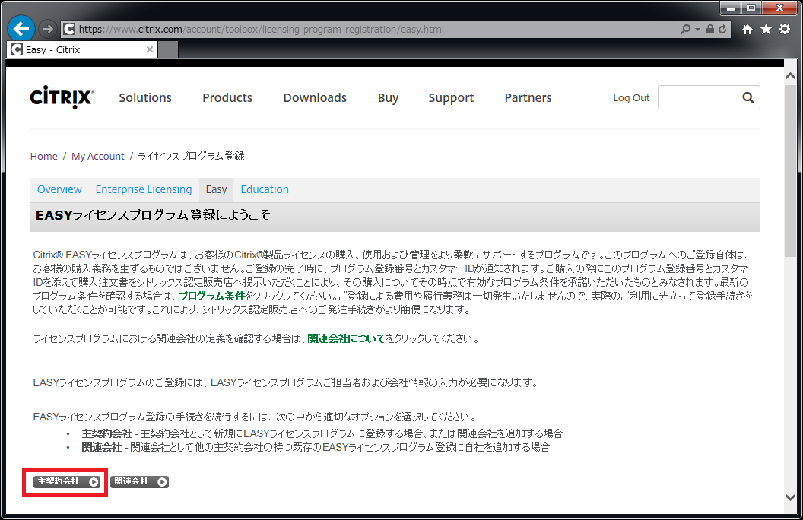Switch to the Enterprise Licensing tab
Viewport: 803px width, 520px height.
144,189
